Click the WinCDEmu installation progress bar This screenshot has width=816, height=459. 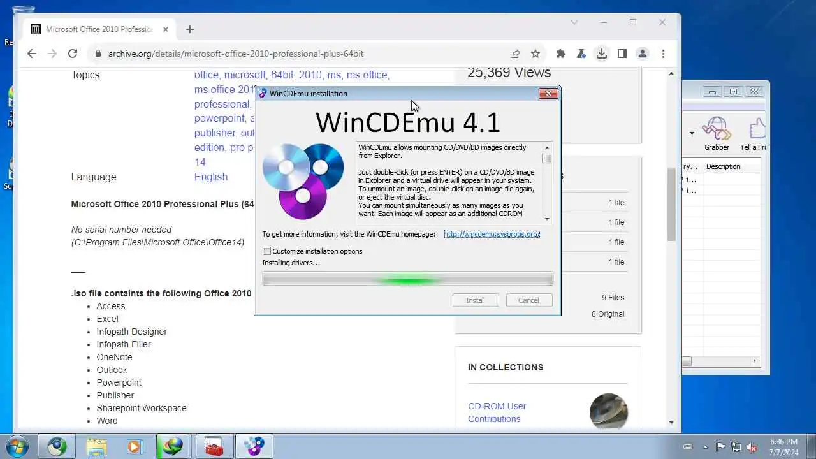click(408, 279)
